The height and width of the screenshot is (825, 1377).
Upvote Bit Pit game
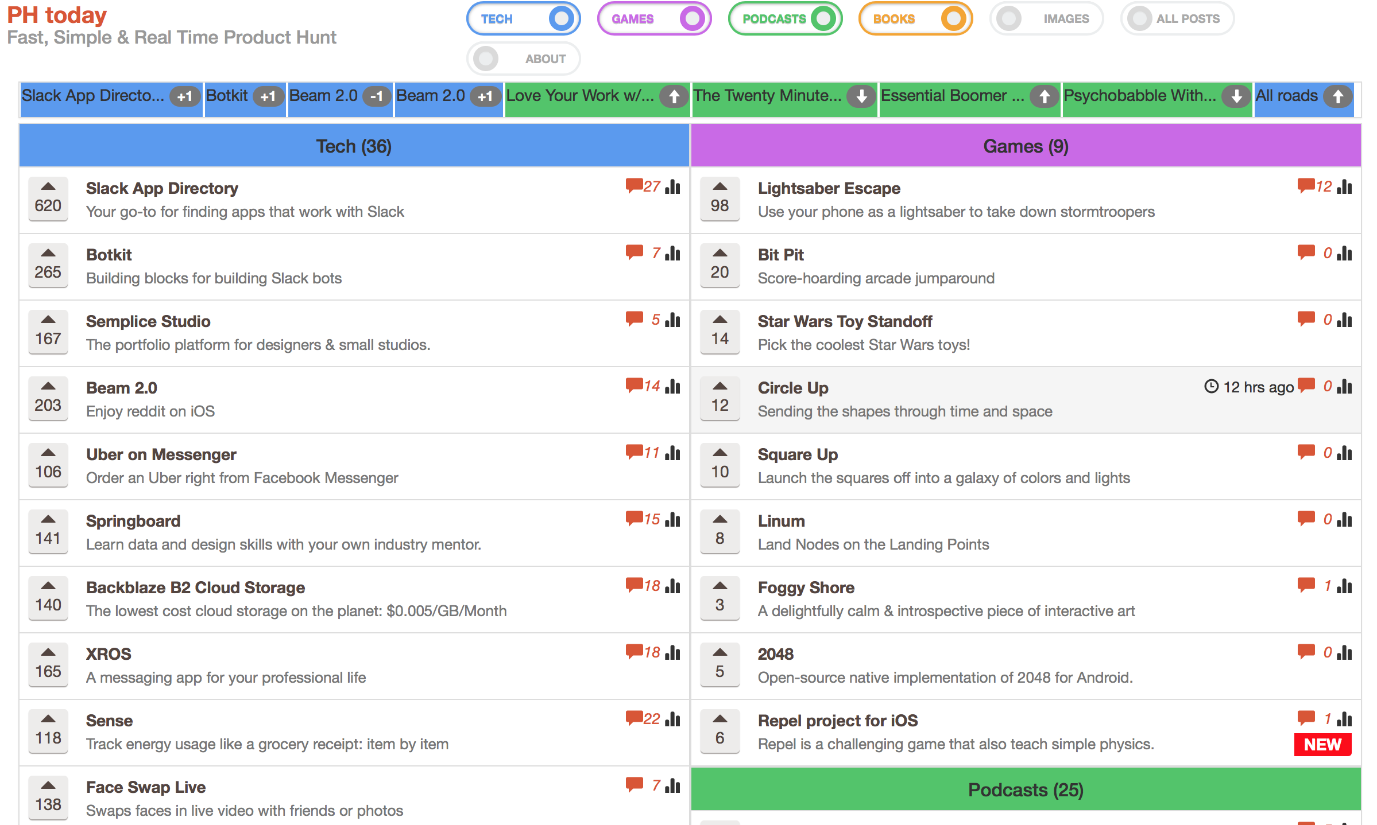[720, 265]
